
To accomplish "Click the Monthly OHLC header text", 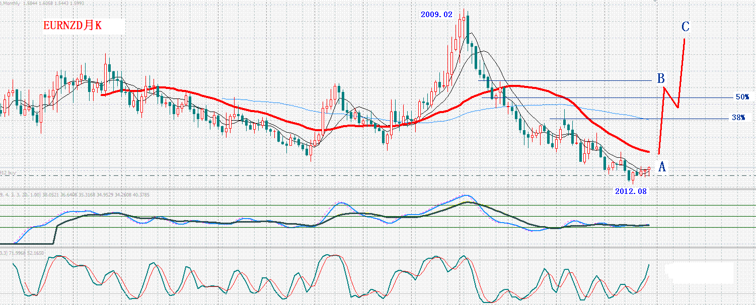I will tap(42, 3).
